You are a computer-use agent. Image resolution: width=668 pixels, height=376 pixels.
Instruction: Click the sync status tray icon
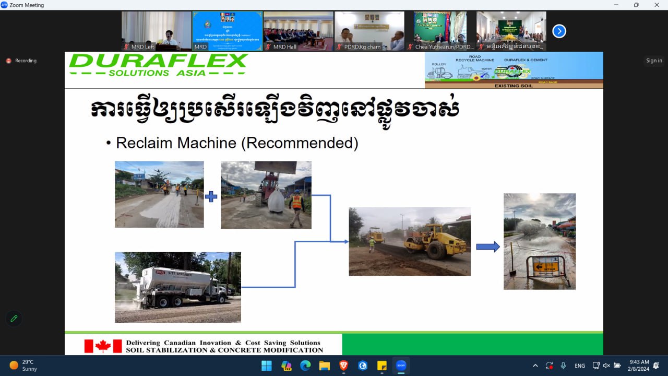549,366
